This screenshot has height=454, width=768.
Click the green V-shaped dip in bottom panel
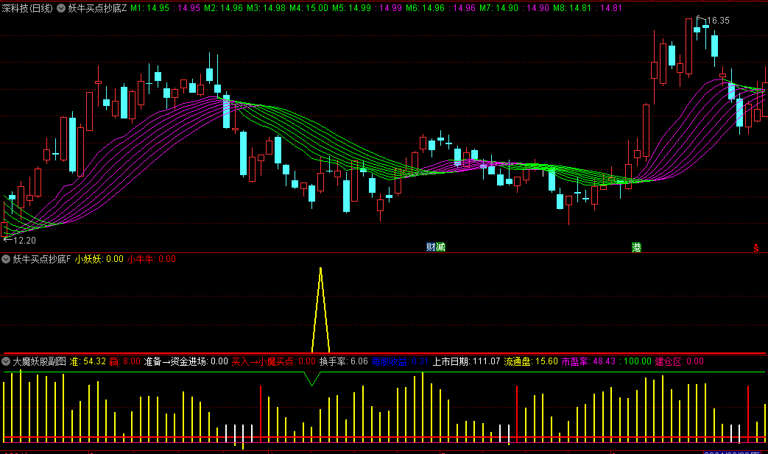point(311,380)
